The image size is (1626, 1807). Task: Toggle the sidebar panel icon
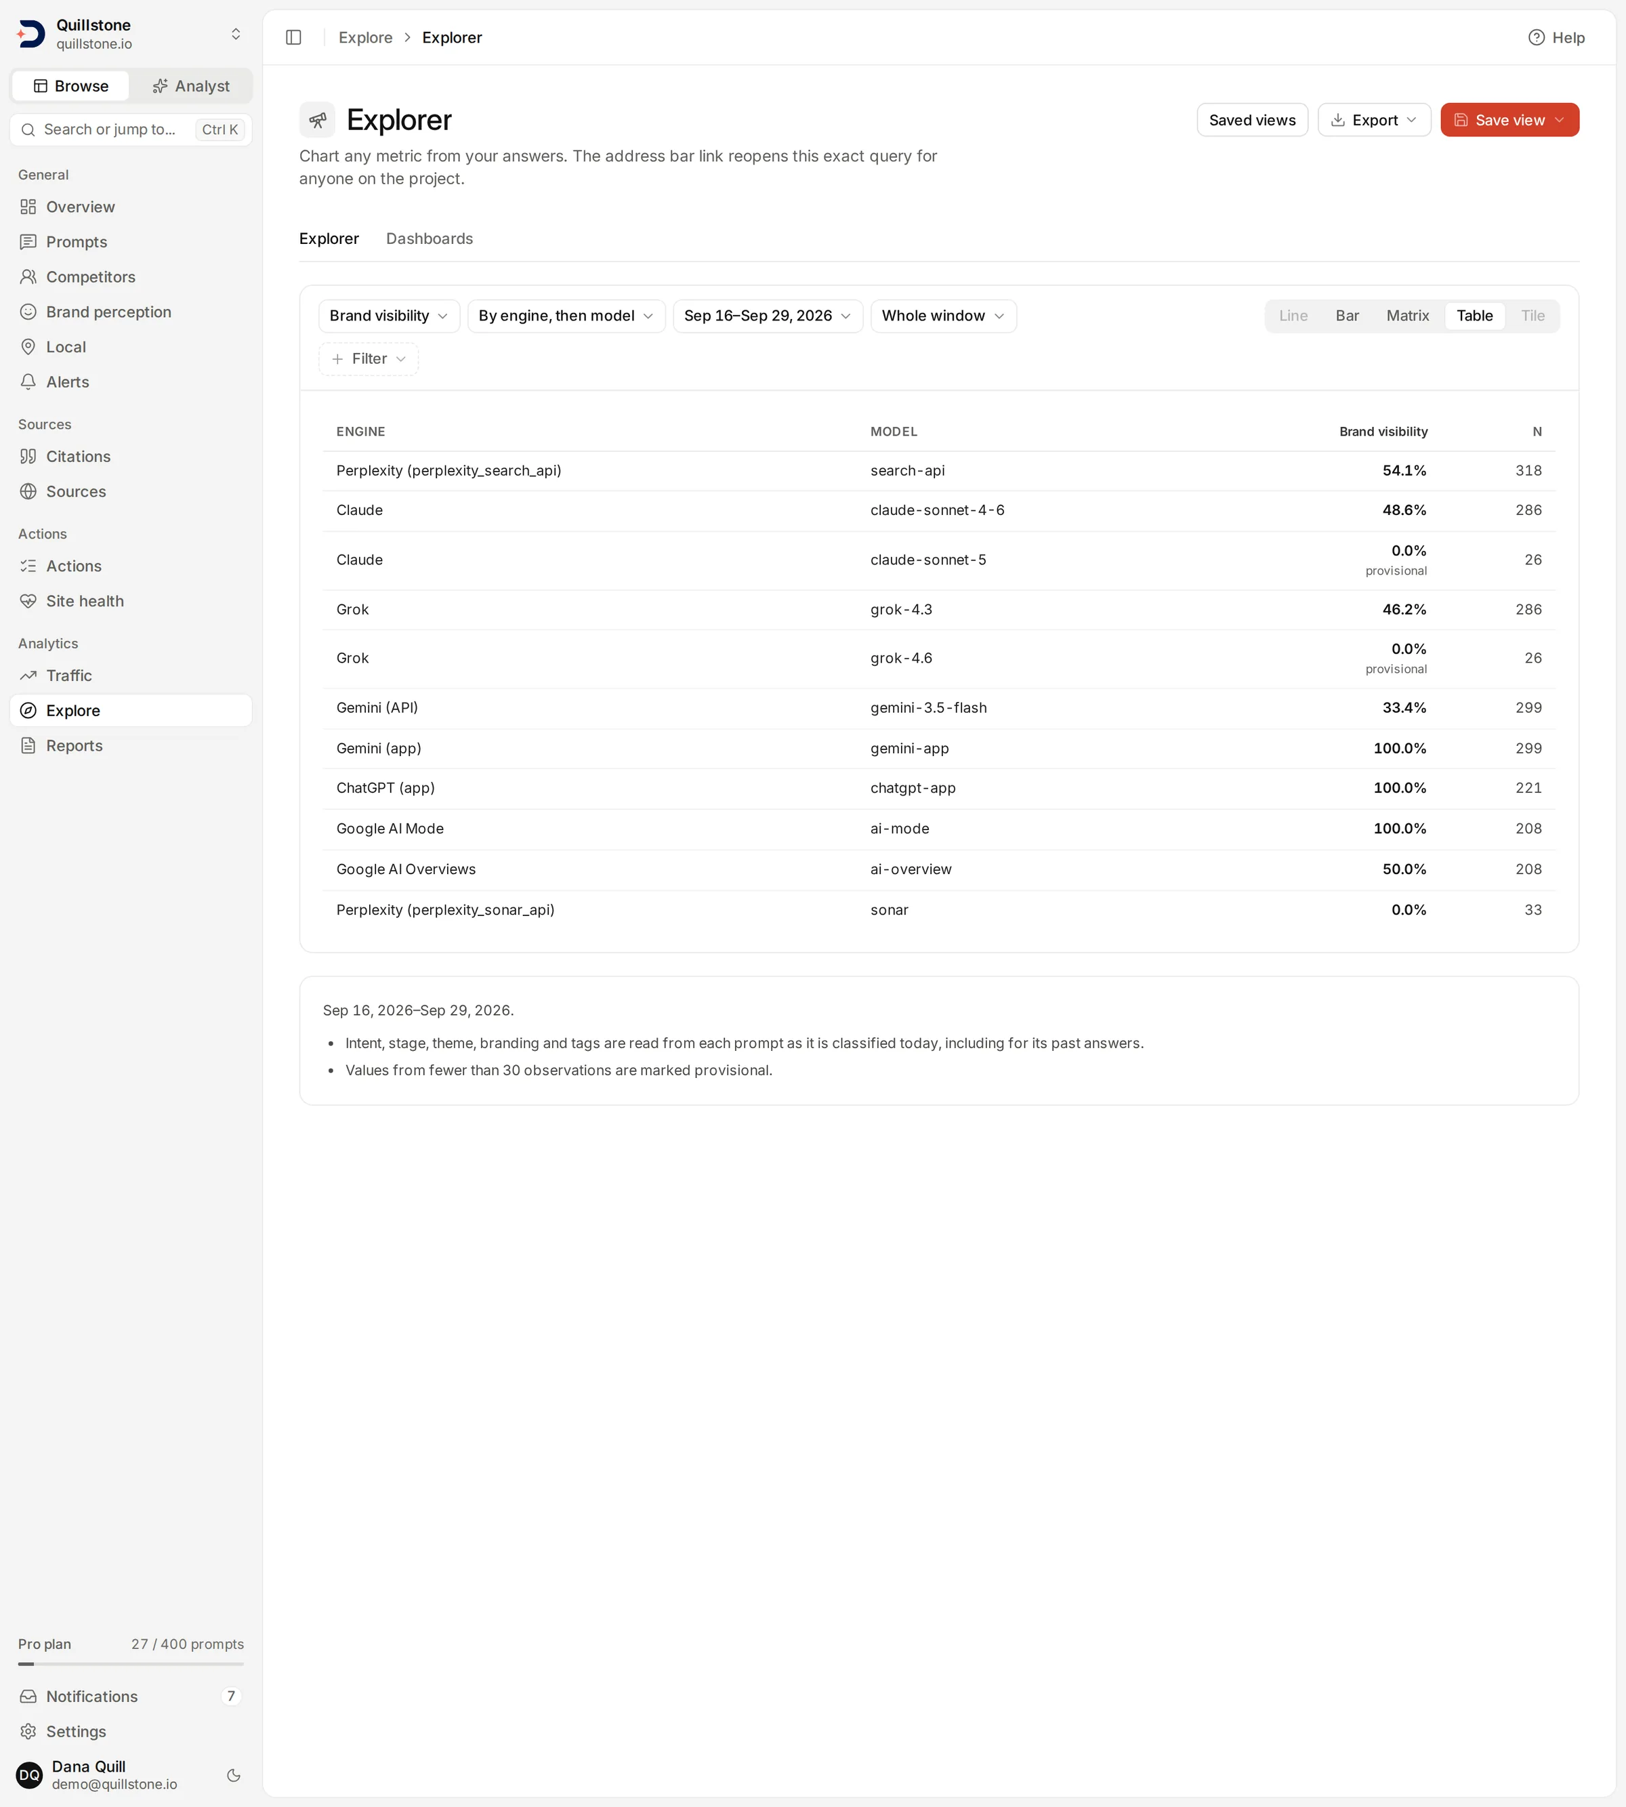293,37
